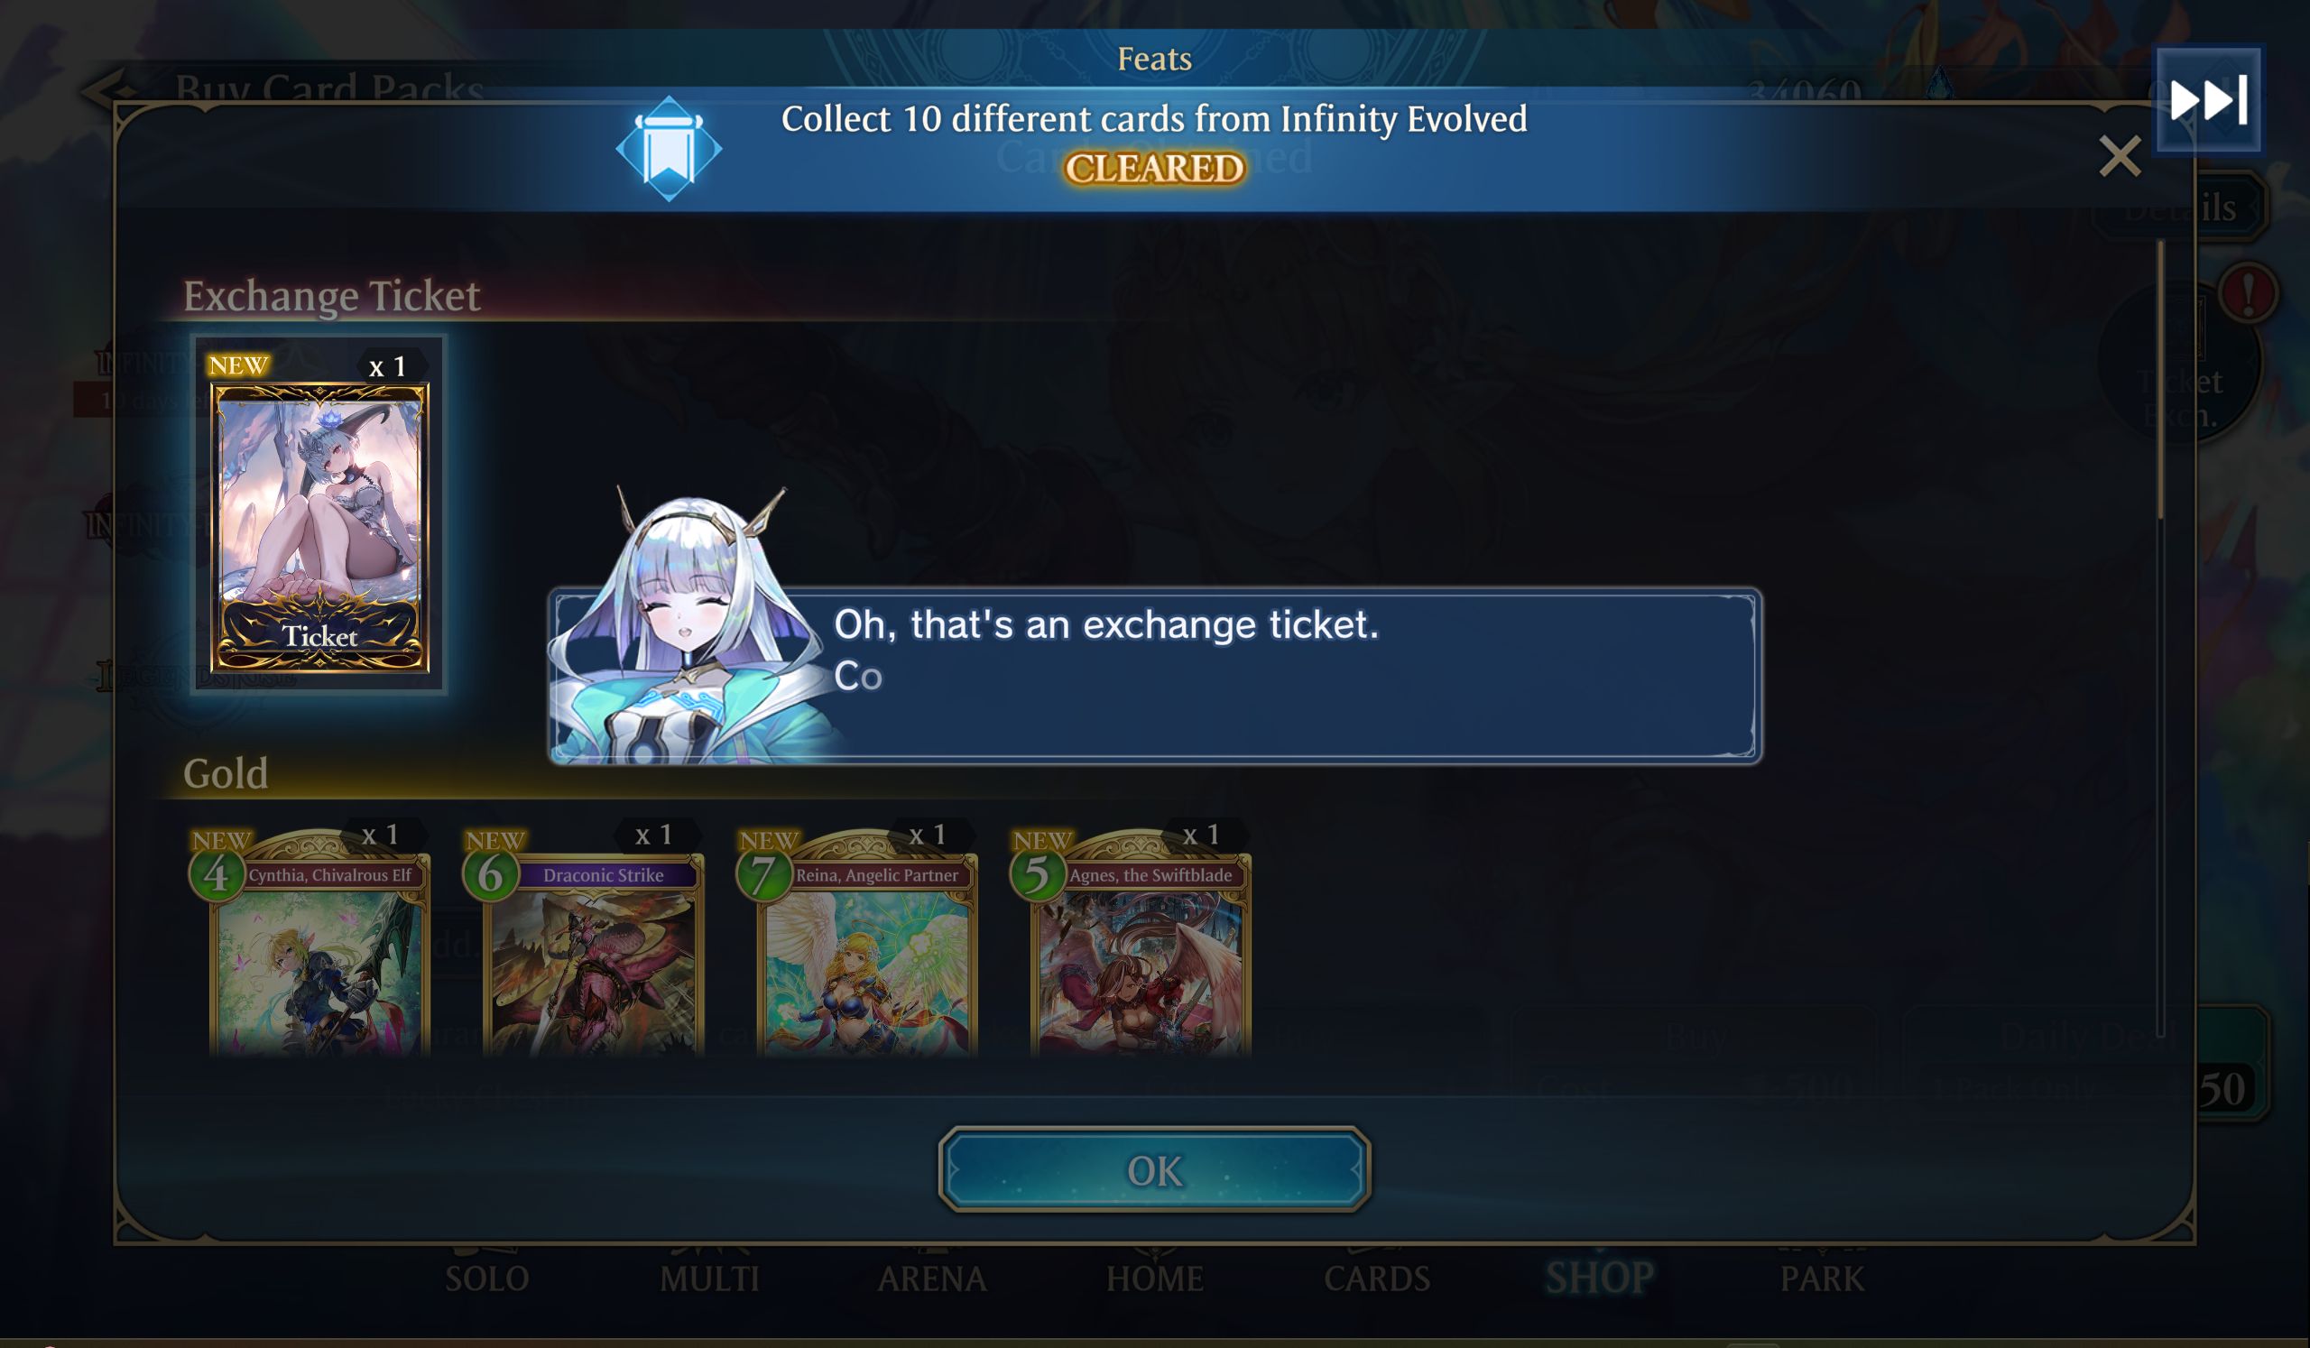Tap the character portrait in dialogue
2310x1348 pixels.
click(x=692, y=625)
